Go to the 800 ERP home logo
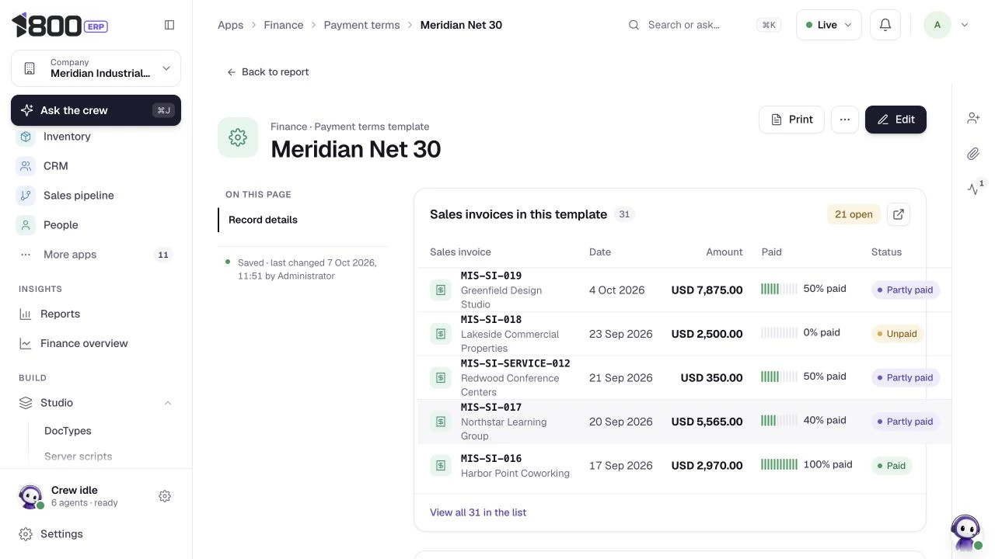The image size is (995, 559). coord(60,26)
